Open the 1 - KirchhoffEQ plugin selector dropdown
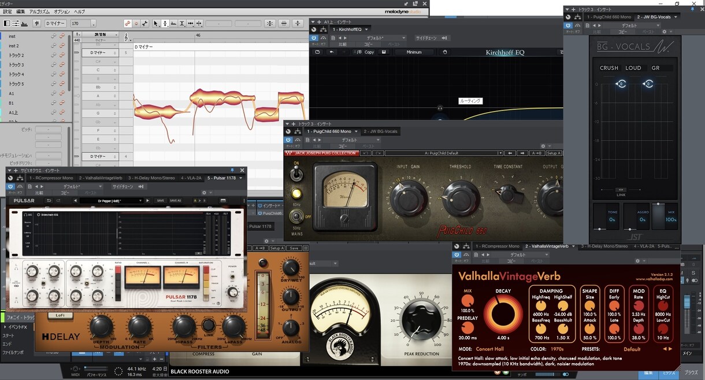Viewport: 705px width, 380px height. [x=366, y=29]
